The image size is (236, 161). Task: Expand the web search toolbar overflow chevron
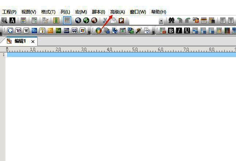(x=89, y=32)
